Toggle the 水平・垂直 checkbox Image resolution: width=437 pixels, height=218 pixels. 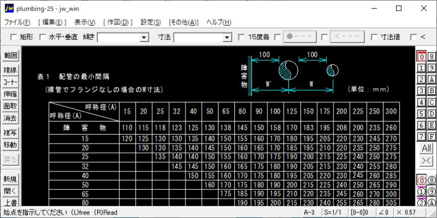[42, 37]
